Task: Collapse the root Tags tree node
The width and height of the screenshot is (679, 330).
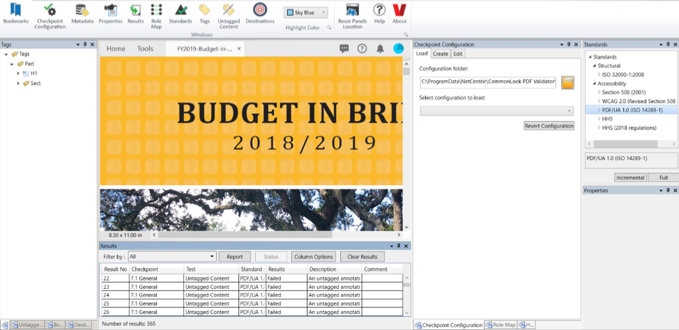Action: [6, 54]
